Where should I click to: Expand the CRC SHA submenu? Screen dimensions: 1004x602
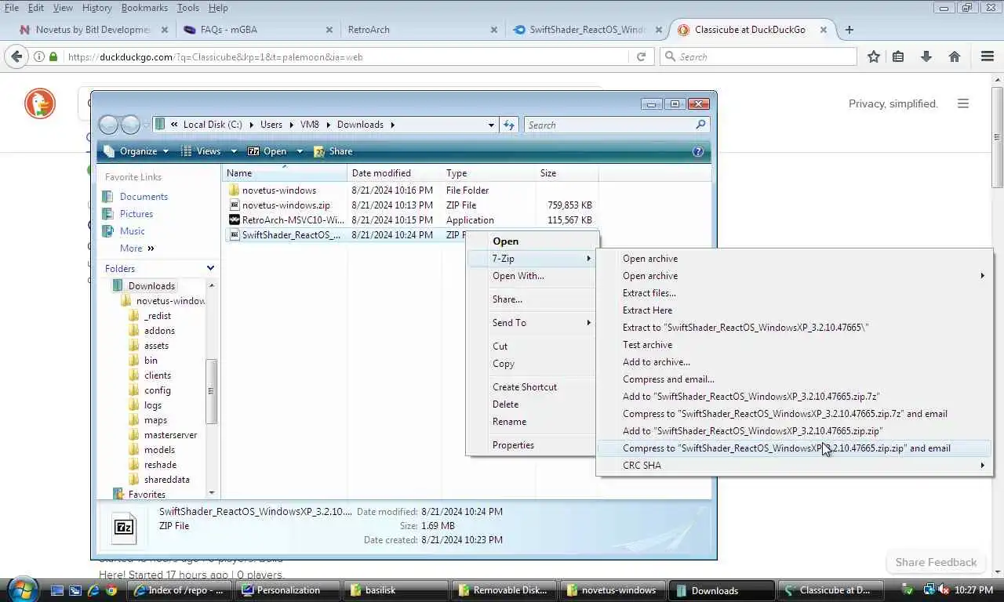795,466
